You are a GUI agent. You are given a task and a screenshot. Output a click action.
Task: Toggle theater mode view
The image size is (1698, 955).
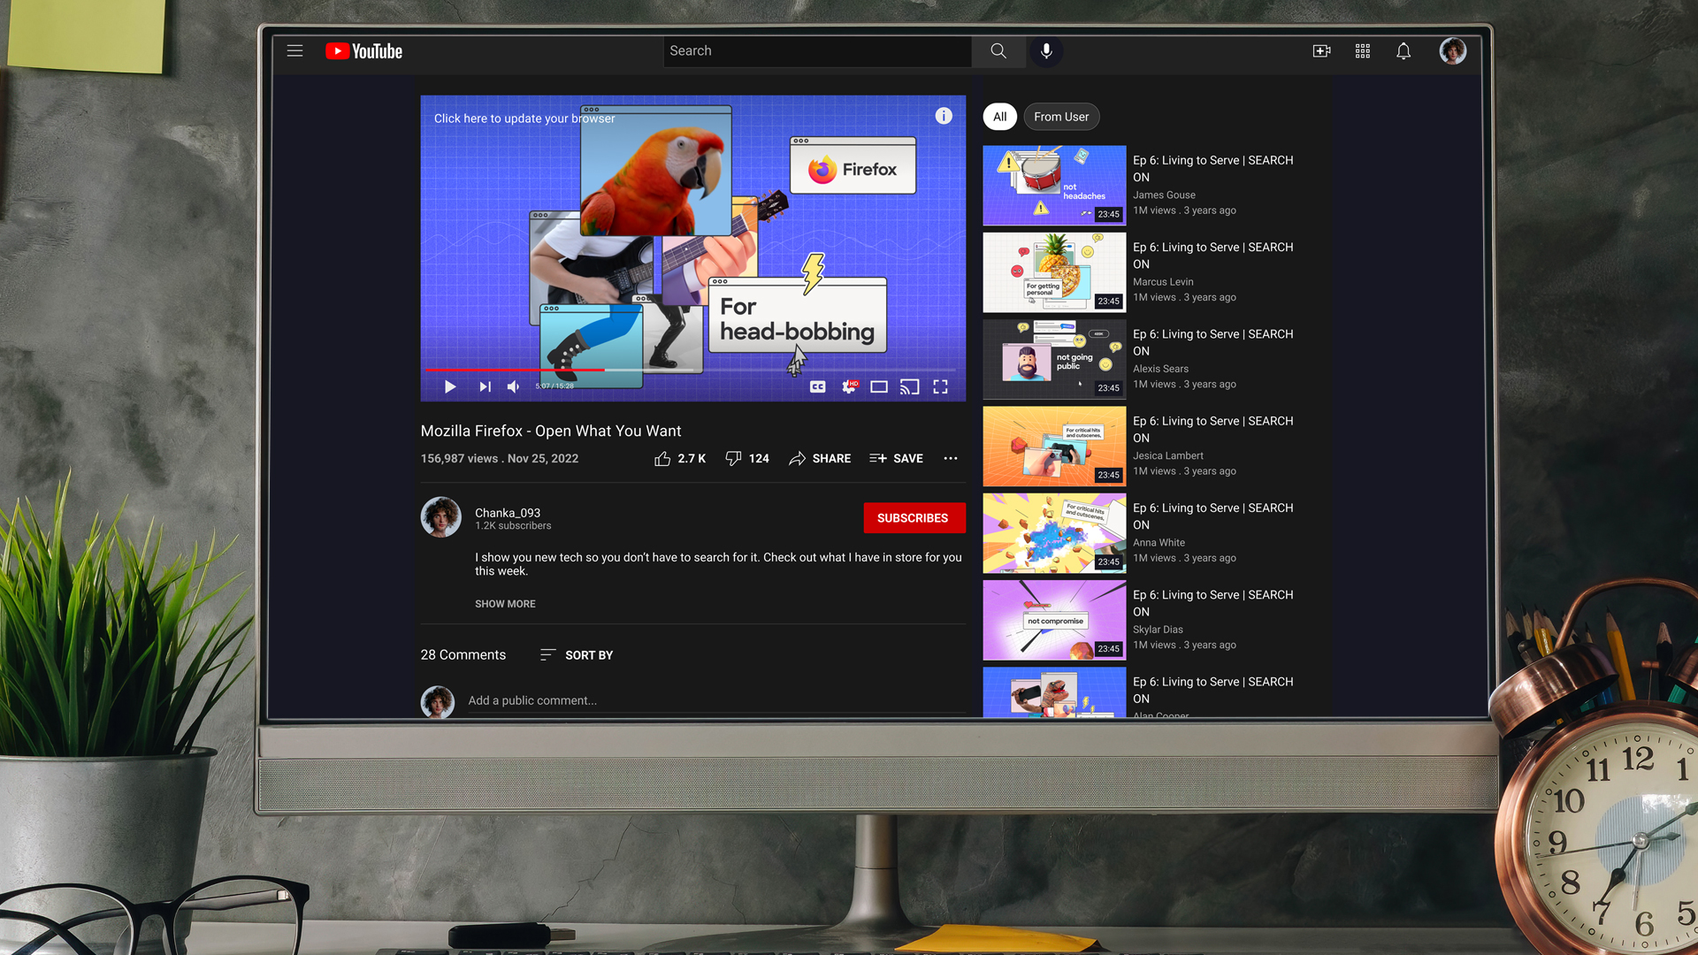coord(878,387)
